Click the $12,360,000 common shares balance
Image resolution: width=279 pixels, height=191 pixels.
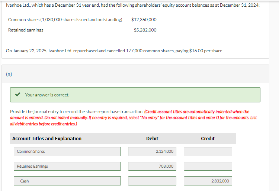pyautogui.click(x=144, y=20)
